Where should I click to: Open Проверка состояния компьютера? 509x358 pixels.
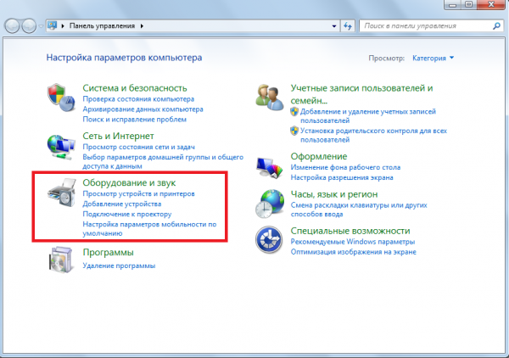[x=138, y=99]
